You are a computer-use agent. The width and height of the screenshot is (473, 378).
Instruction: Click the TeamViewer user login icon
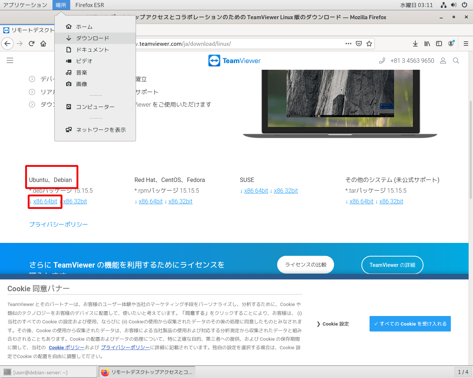(x=443, y=61)
